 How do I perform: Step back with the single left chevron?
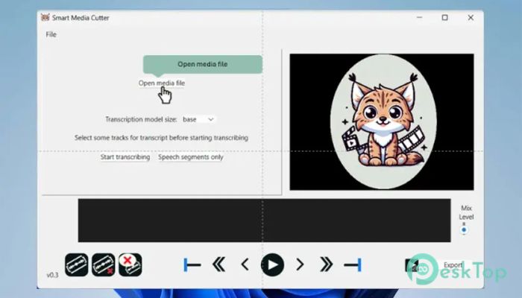click(x=245, y=264)
